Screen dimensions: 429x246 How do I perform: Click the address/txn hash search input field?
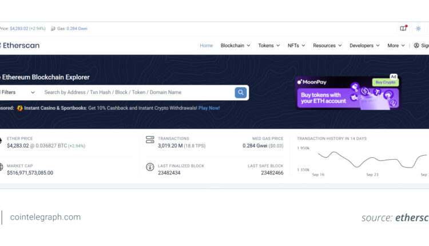pyautogui.click(x=137, y=92)
